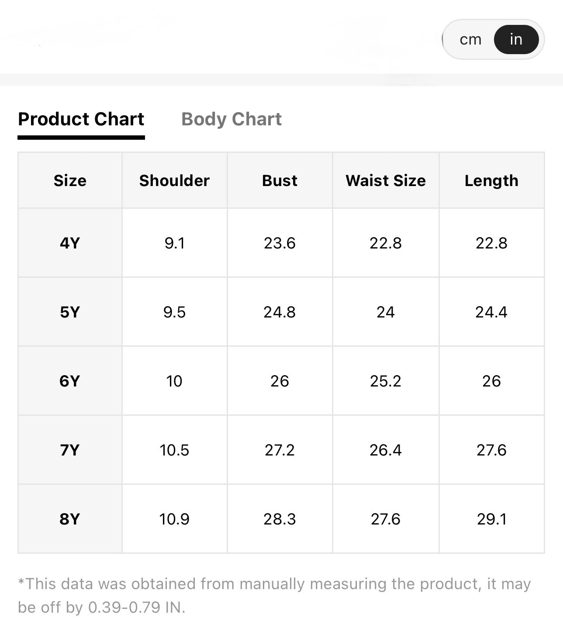Click the Size column header
This screenshot has height=628, width=563.
70,180
